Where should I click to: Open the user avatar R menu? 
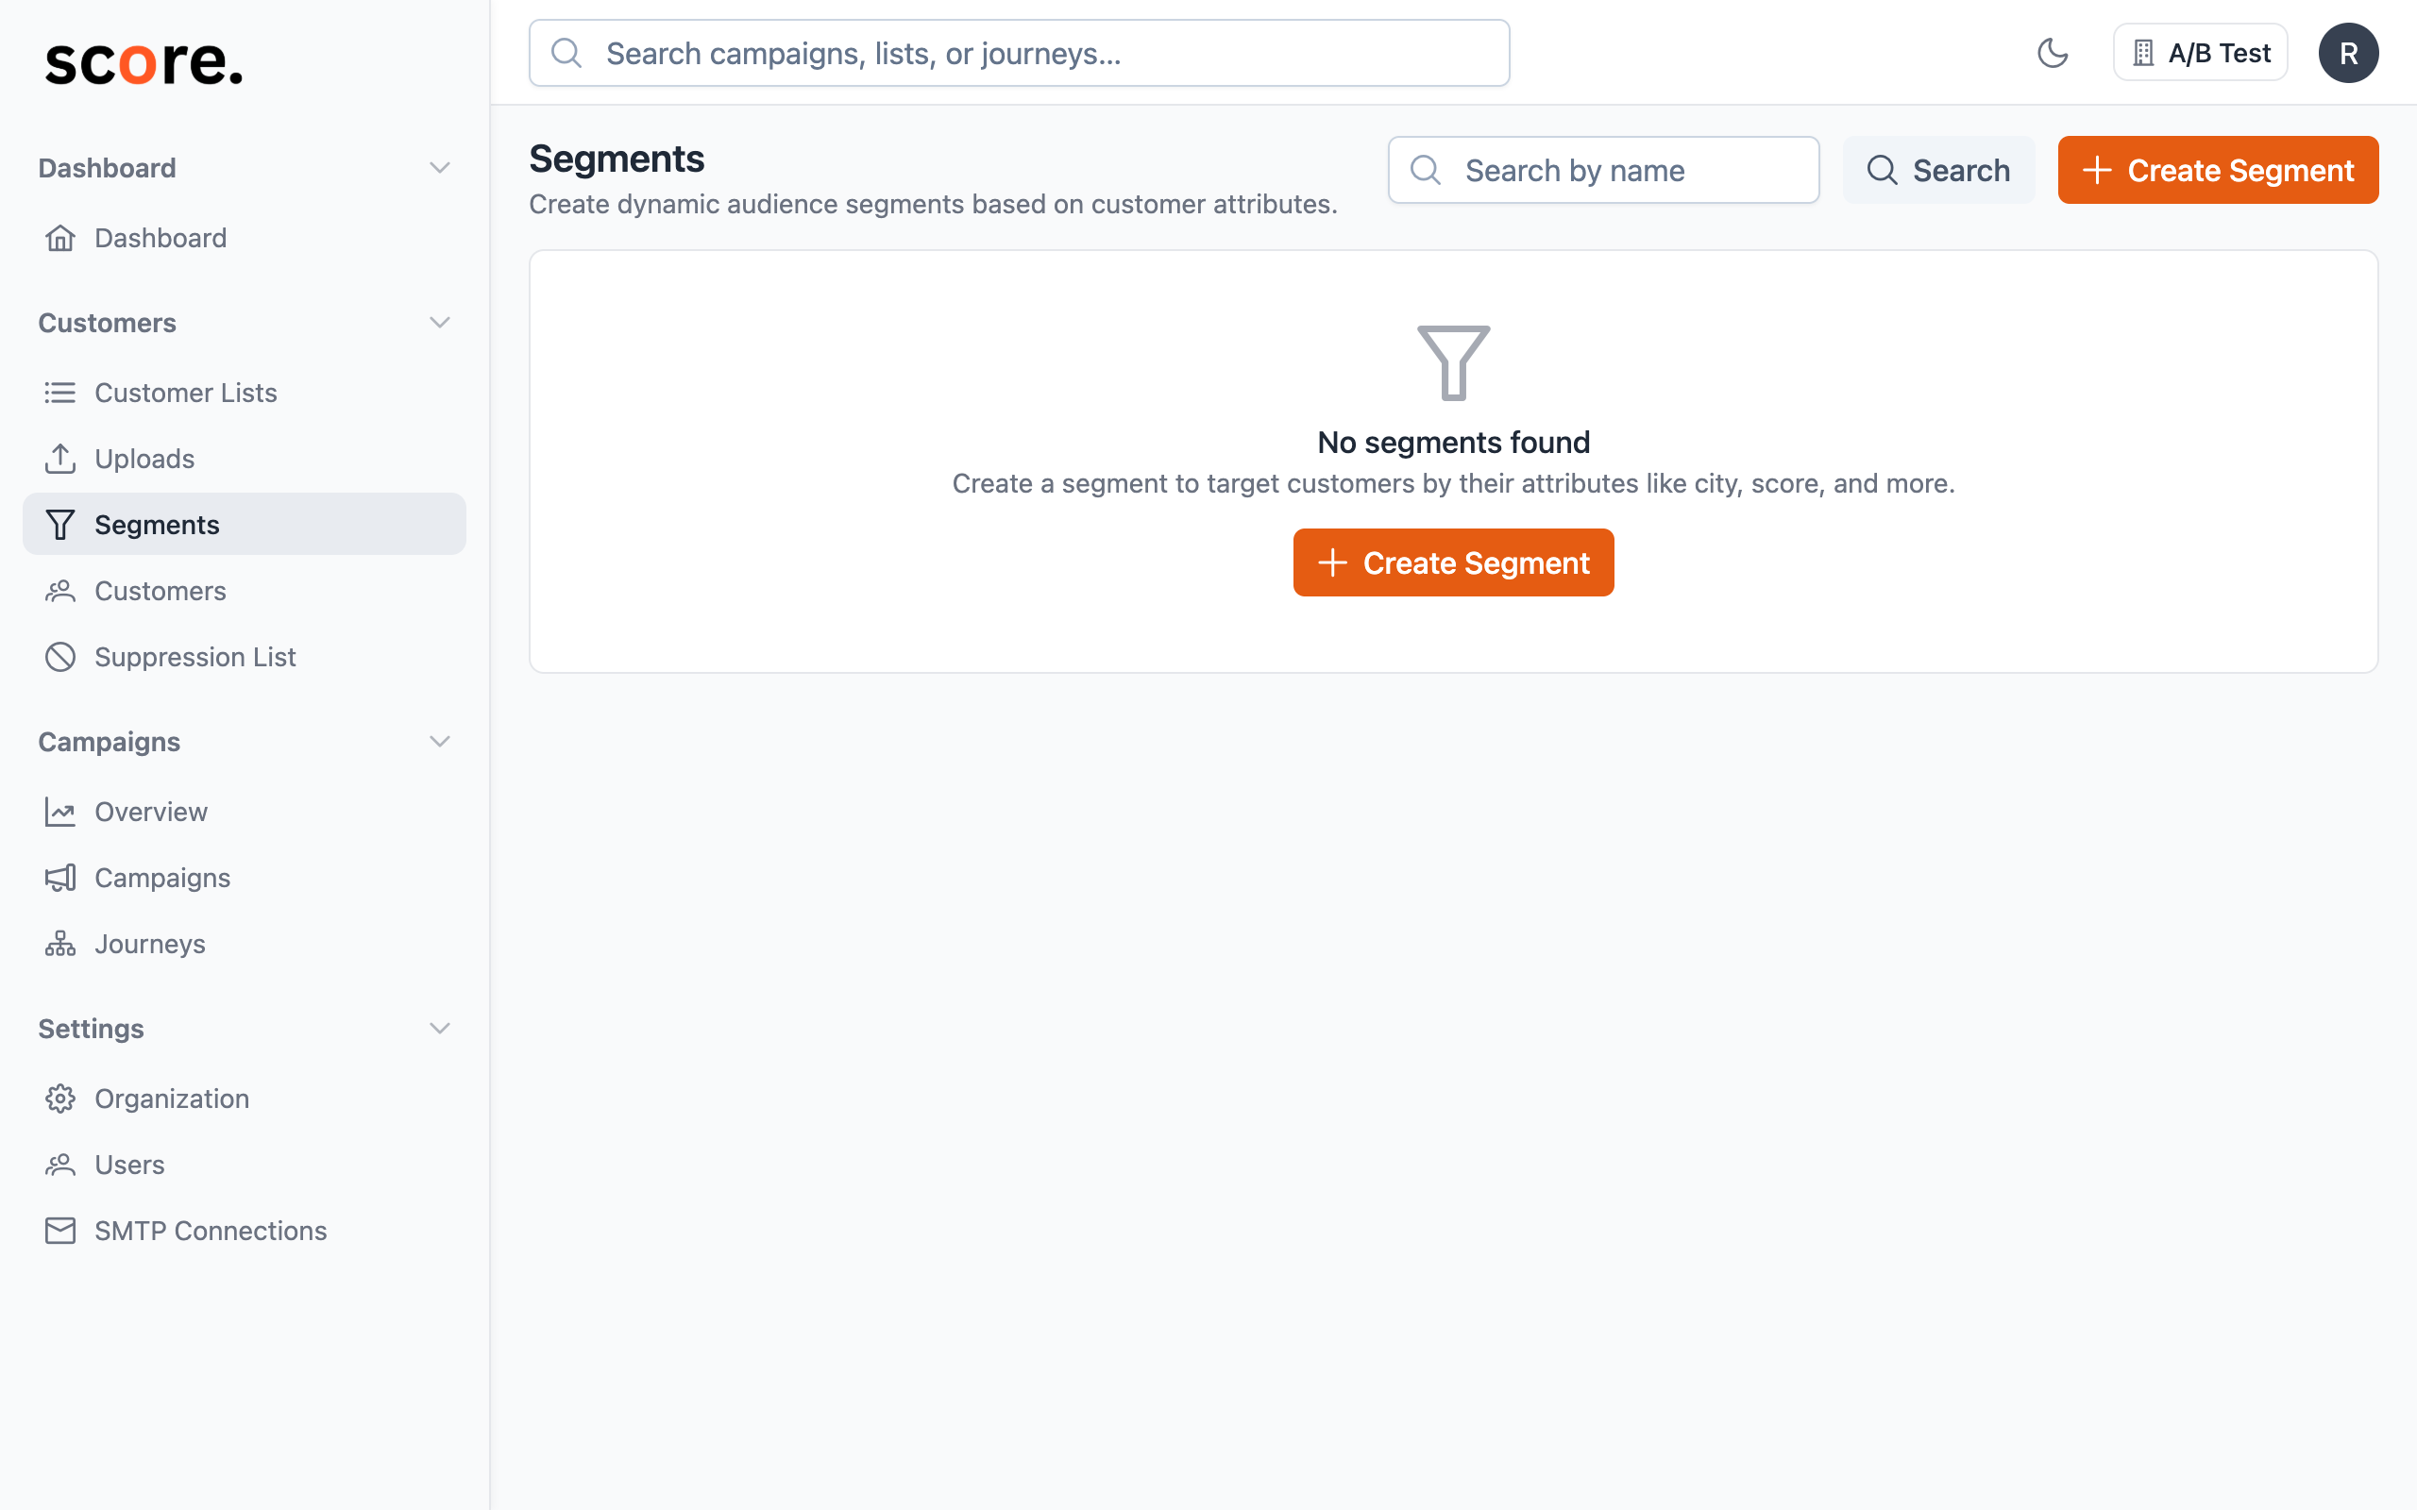click(2347, 53)
